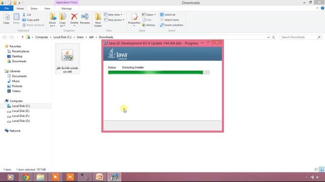Open File Explorer from the taskbar
The width and height of the screenshot is (325, 182).
(x=41, y=177)
